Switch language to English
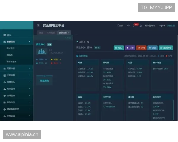 [162, 26]
